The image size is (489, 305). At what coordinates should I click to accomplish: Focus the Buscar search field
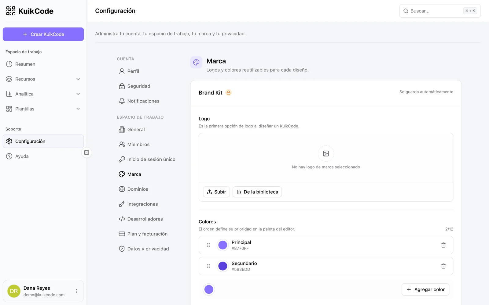440,11
